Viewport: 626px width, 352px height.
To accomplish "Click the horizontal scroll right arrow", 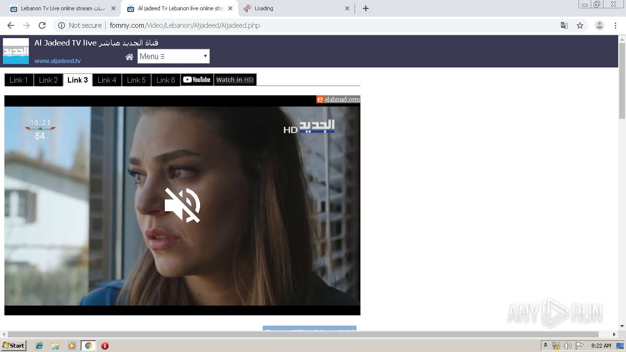I will 614,334.
